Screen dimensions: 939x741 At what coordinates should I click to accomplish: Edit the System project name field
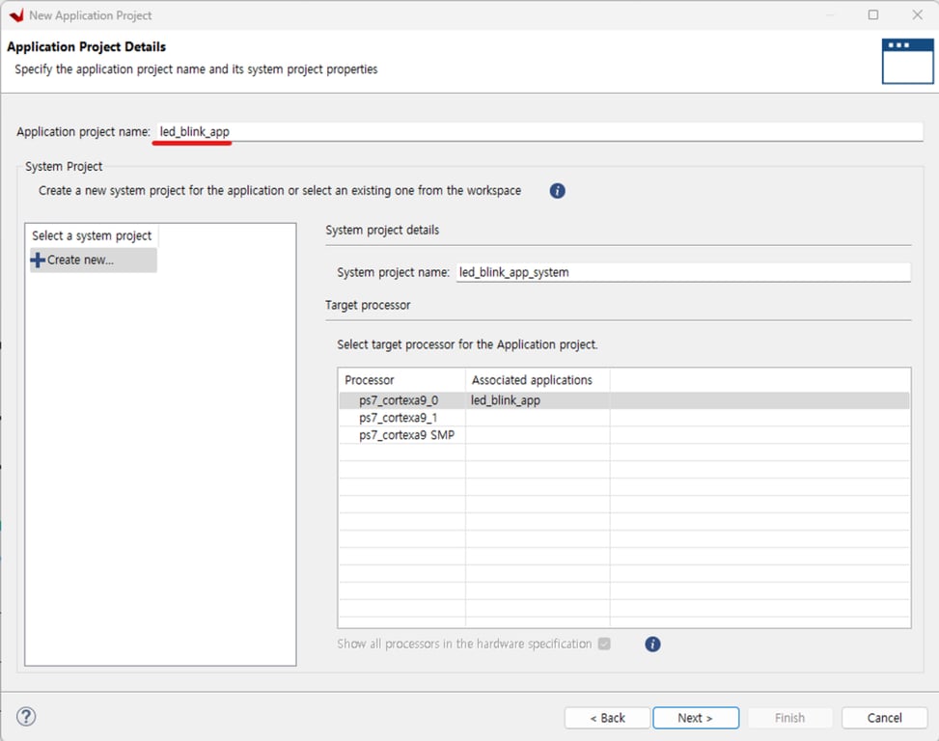[x=682, y=272]
